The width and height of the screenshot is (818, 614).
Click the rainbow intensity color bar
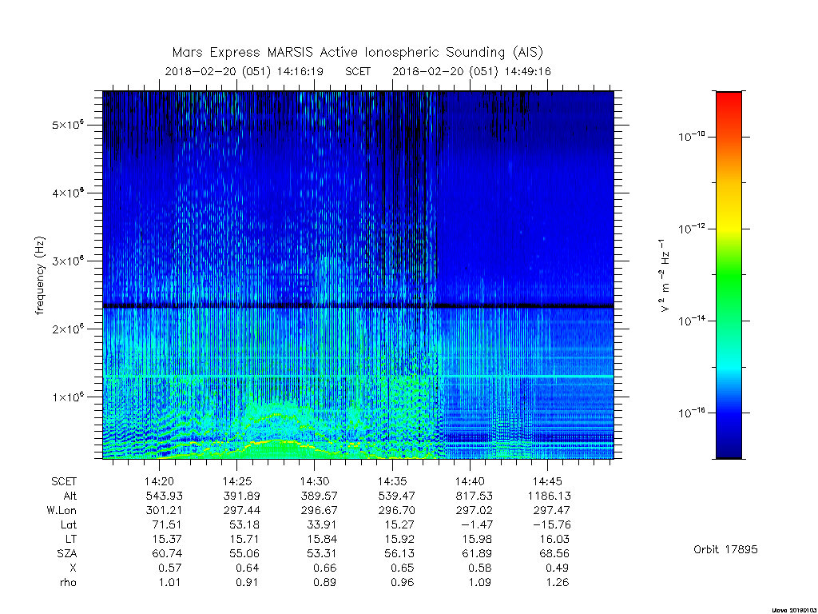[x=729, y=275]
